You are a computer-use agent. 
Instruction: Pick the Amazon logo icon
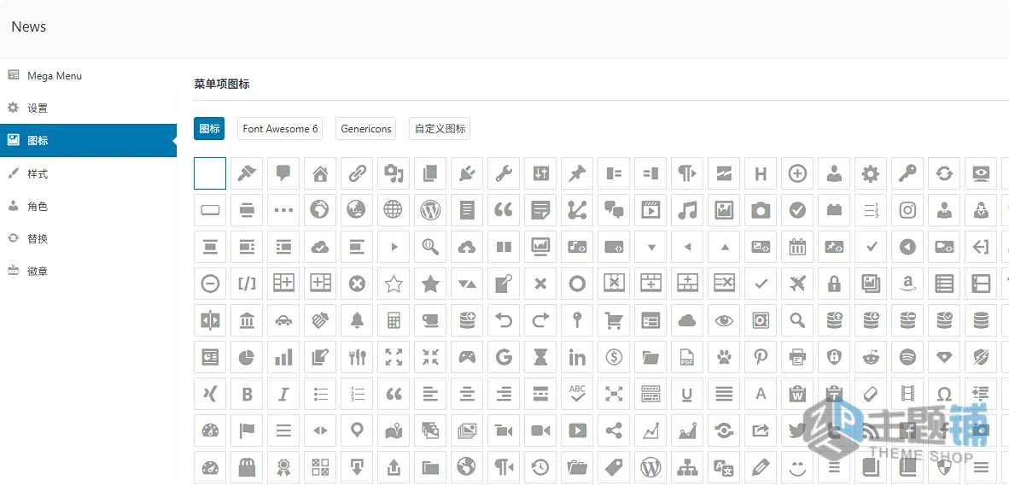coord(907,284)
